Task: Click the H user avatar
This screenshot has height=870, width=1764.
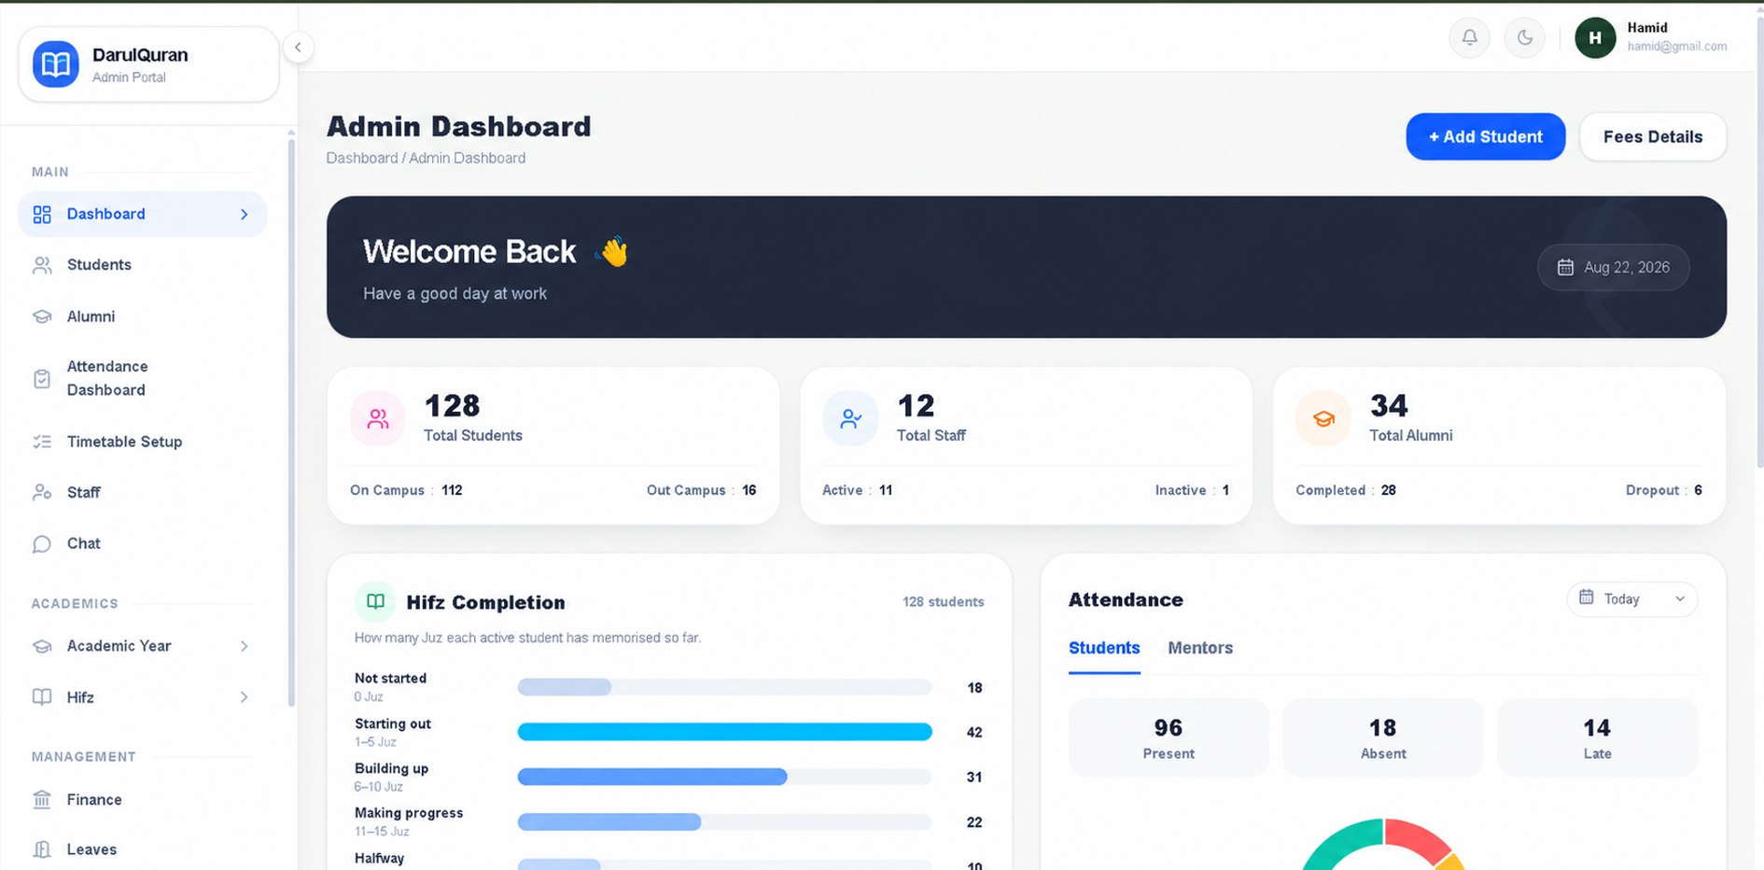Action: point(1595,38)
